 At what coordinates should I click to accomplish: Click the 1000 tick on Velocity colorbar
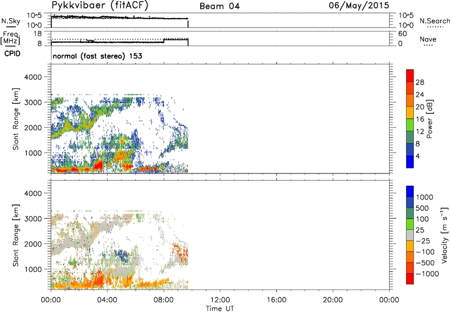[x=425, y=197]
